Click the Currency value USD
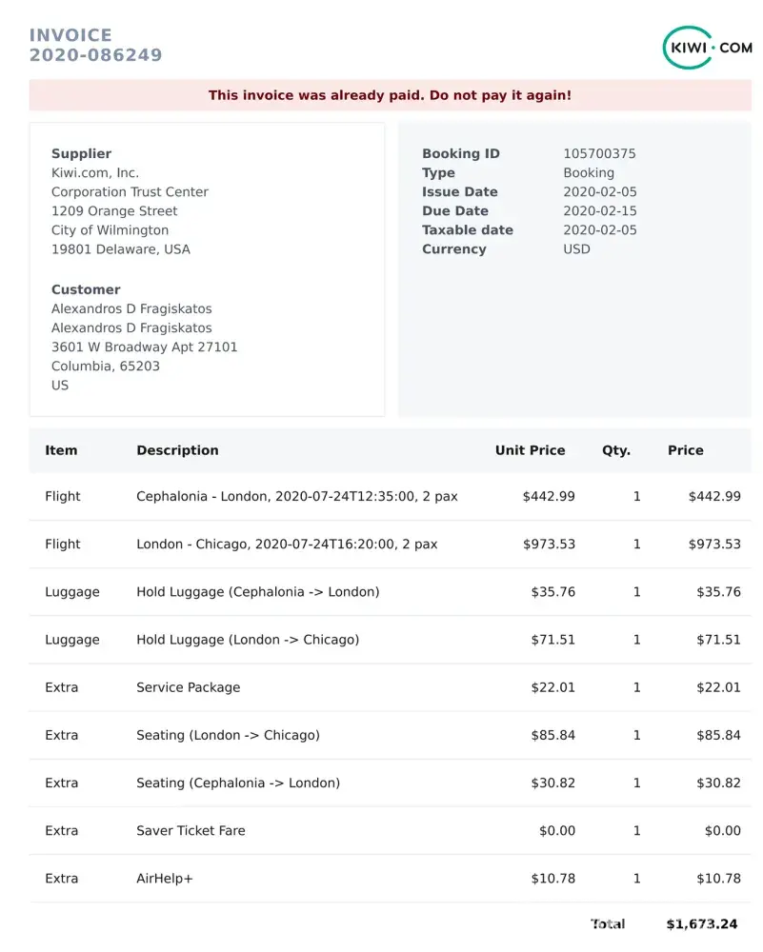The image size is (763, 952). tap(576, 249)
